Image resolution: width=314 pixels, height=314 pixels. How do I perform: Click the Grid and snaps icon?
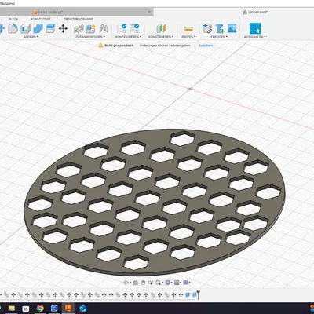(177, 283)
